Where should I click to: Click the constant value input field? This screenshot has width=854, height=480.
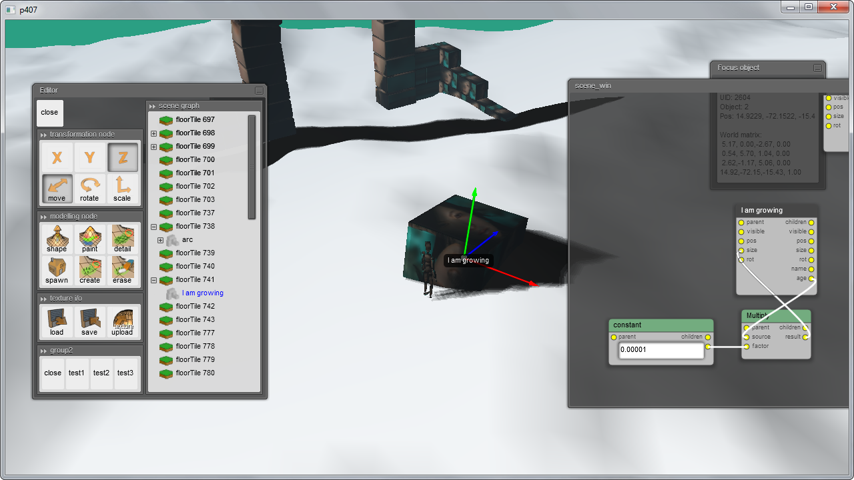pos(661,349)
